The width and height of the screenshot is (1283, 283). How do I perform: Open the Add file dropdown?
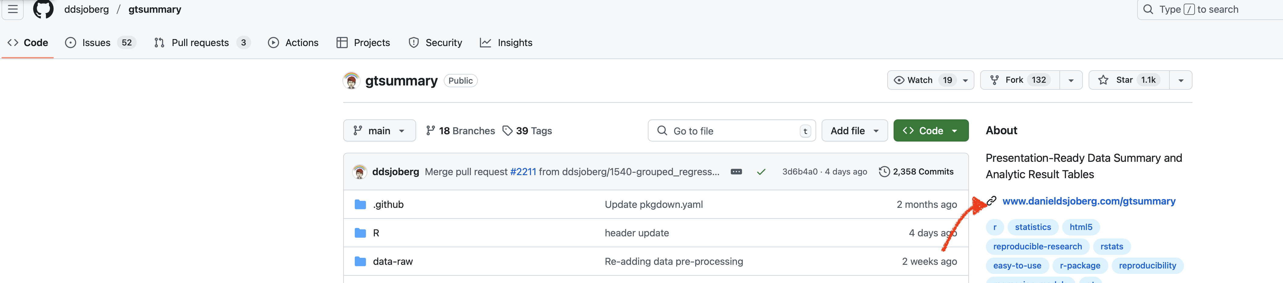[854, 131]
